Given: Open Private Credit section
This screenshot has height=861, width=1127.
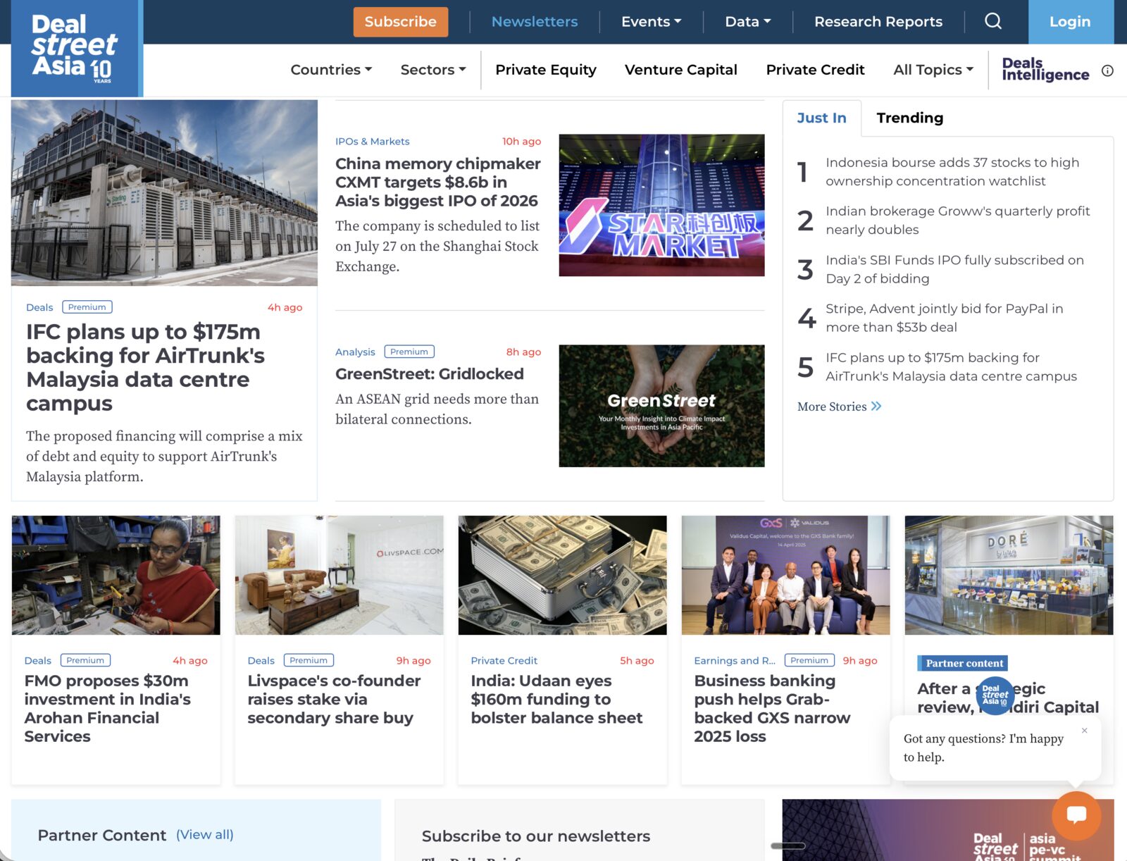Looking at the screenshot, I should tap(815, 70).
